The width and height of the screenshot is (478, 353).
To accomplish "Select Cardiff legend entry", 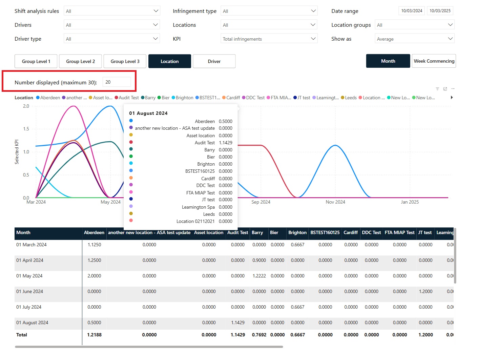I will [231, 98].
